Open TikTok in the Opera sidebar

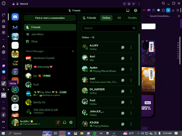[x=4, y=83]
